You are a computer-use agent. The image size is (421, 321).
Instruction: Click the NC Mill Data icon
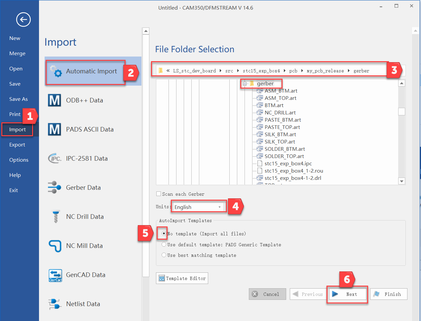pos(55,246)
